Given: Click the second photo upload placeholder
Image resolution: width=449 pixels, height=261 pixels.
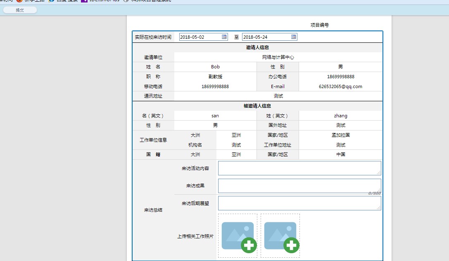Looking at the screenshot, I should tap(280, 235).
